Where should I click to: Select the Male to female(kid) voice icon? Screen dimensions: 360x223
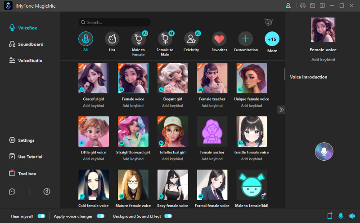[x=252, y=185]
